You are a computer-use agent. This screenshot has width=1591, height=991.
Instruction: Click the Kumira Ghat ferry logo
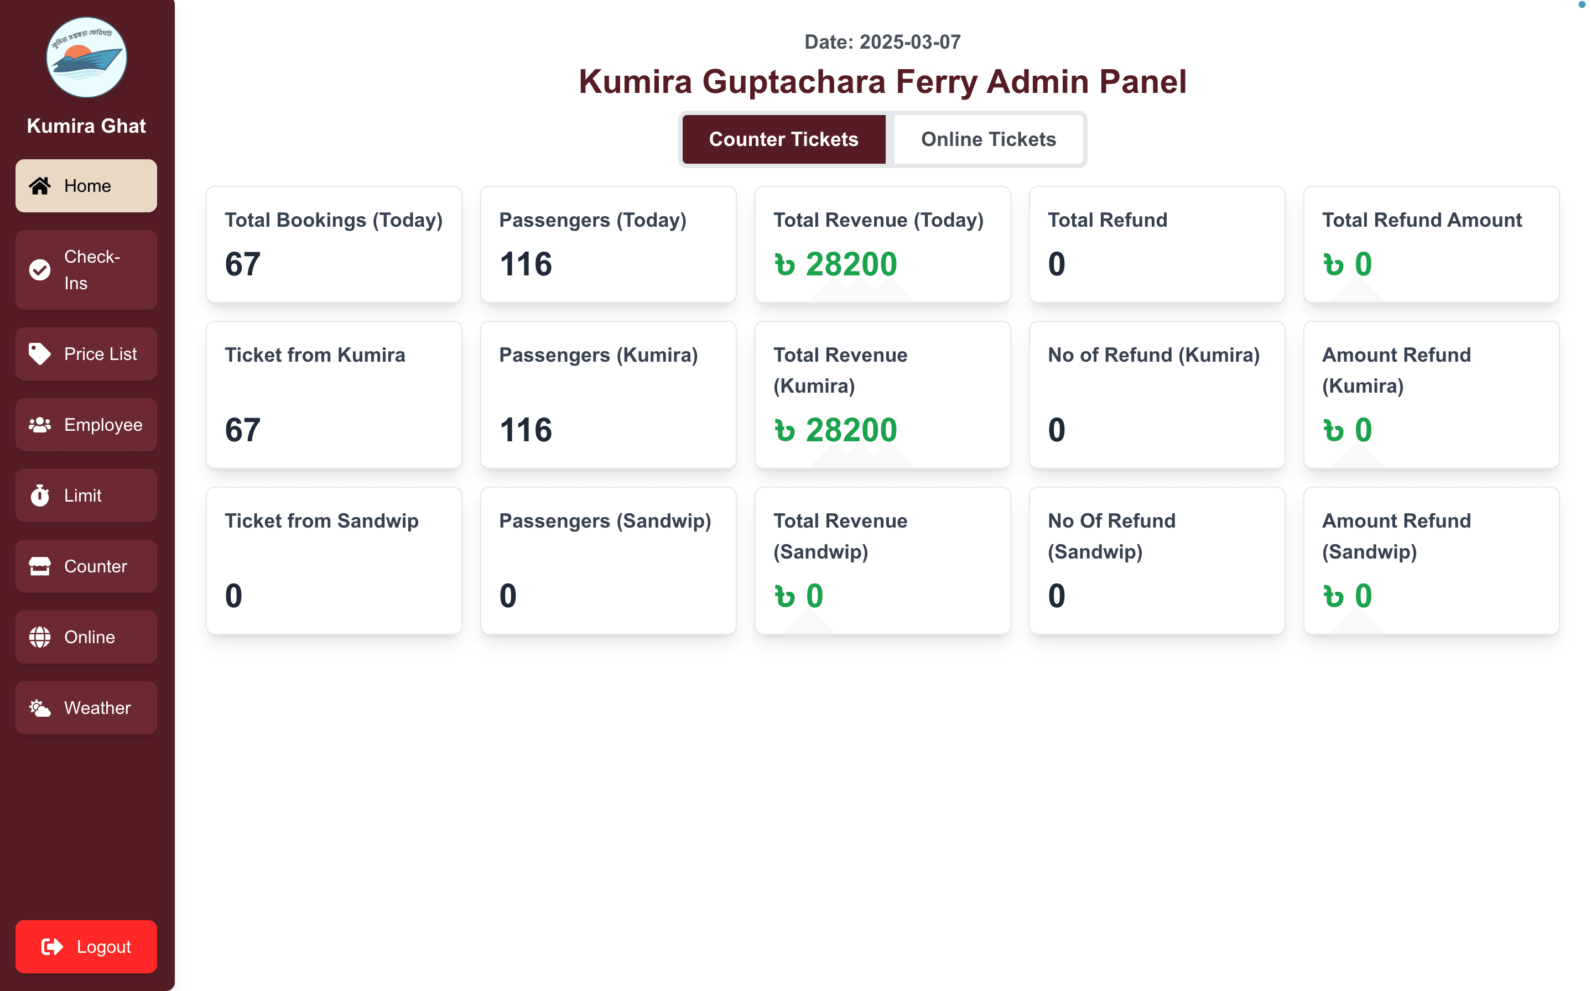(x=86, y=58)
